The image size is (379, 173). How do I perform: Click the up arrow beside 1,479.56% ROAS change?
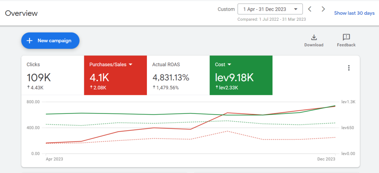tap(154, 88)
